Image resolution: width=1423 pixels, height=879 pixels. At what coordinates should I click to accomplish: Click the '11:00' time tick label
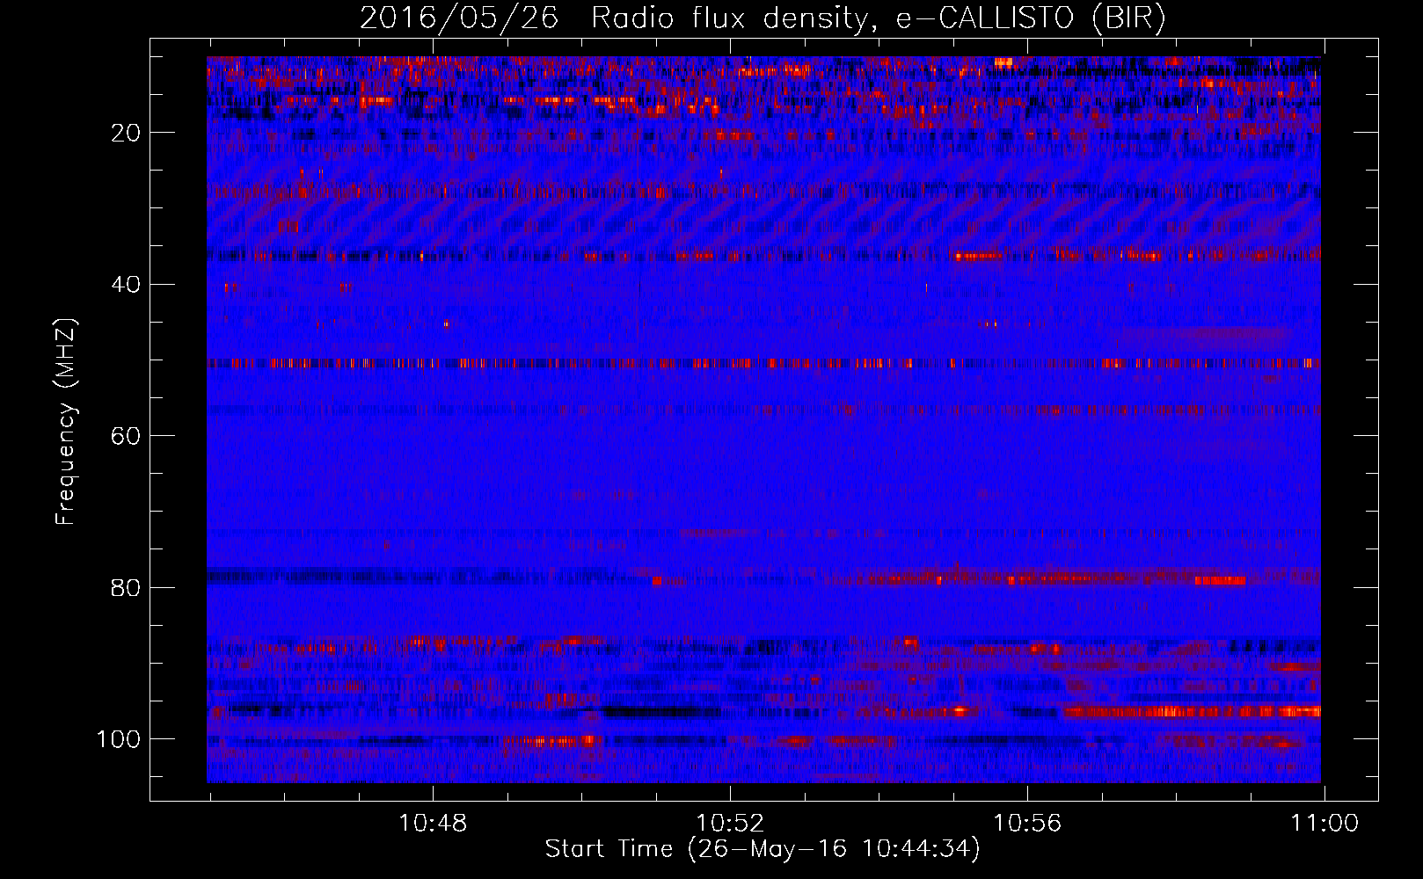pos(1324,824)
